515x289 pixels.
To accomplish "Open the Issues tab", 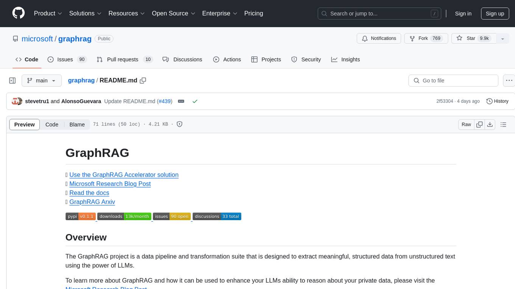I will (x=67, y=59).
